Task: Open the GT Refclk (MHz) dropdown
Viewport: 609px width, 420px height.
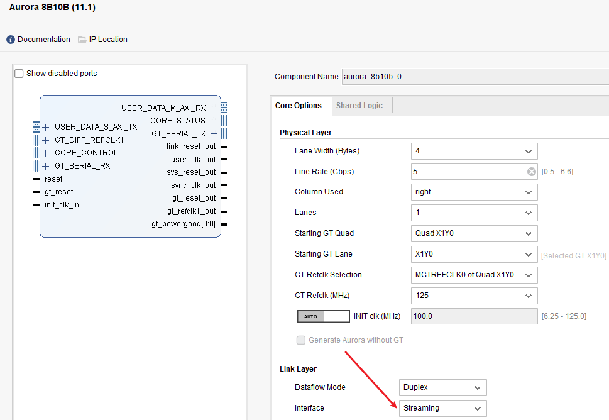Action: tap(475, 296)
